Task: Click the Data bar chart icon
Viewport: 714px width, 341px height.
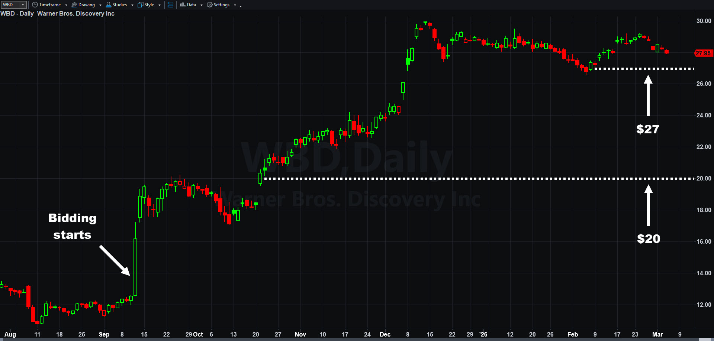Action: point(183,5)
